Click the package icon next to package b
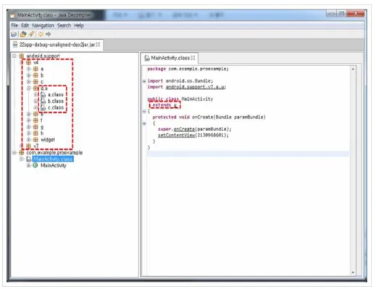The height and width of the screenshot is (289, 376). 35,75
